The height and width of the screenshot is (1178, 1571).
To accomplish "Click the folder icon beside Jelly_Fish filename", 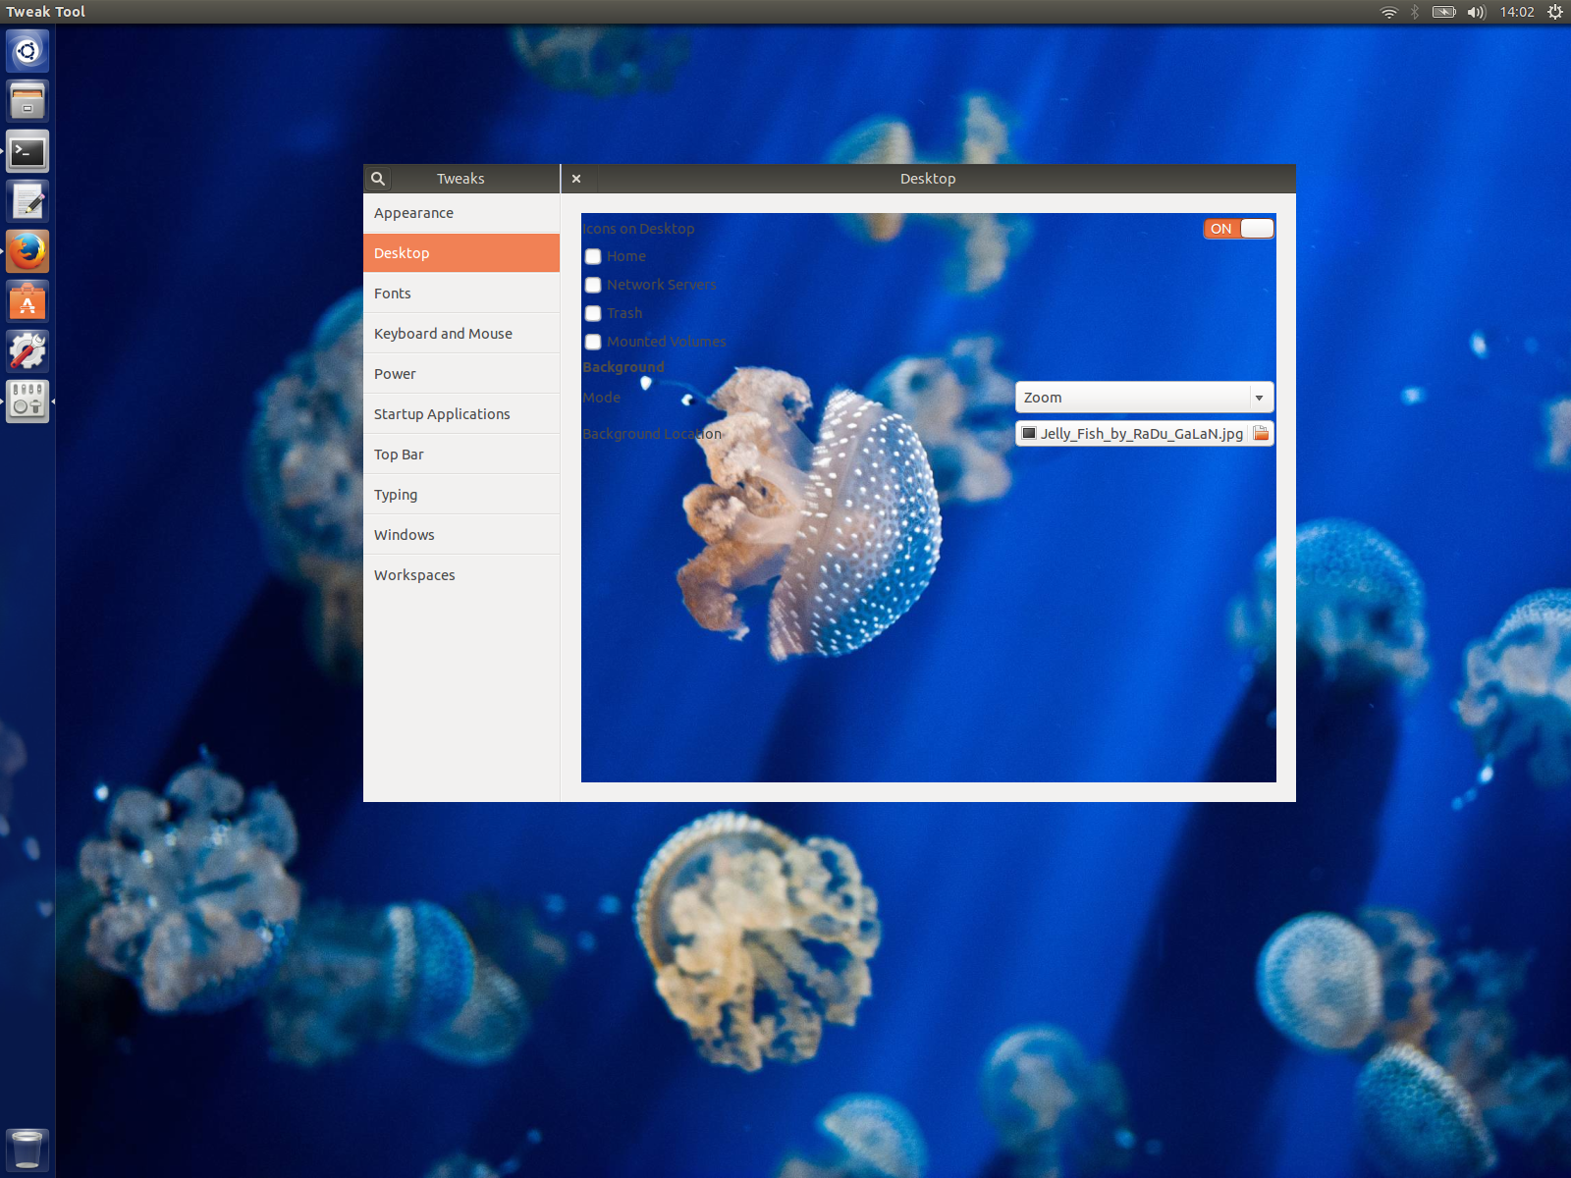I will coord(1261,433).
